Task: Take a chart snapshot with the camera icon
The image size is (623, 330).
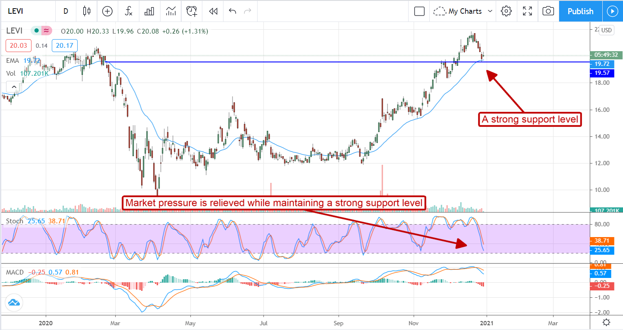Action: click(x=548, y=12)
